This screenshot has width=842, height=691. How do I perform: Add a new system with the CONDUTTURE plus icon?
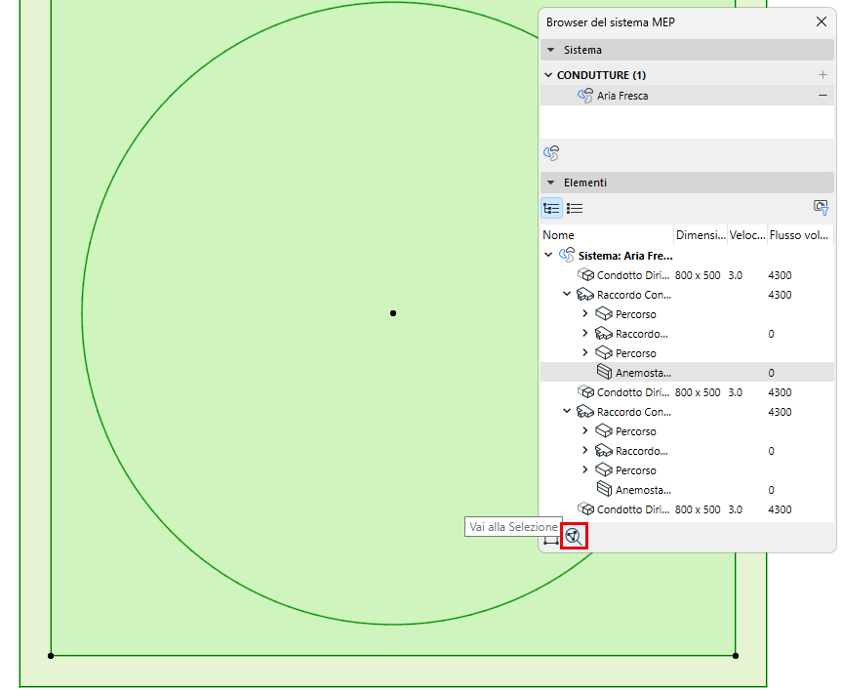[822, 75]
